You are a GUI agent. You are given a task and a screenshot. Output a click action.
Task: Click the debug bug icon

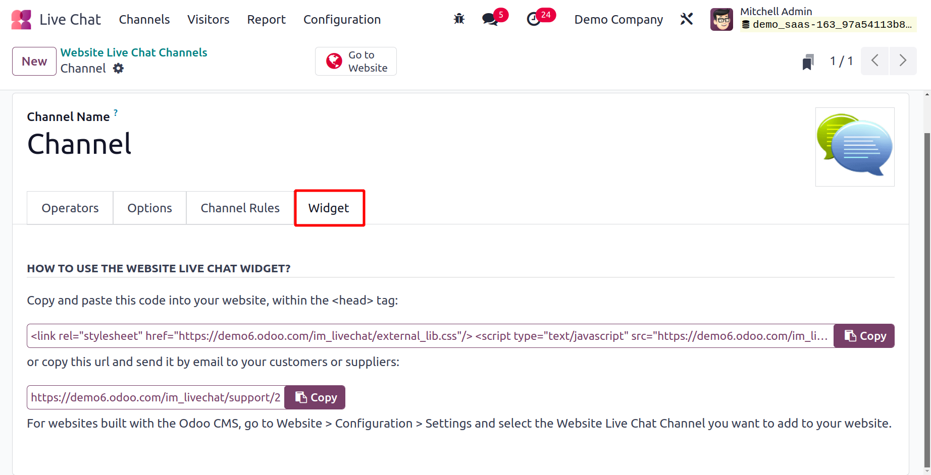pos(459,19)
